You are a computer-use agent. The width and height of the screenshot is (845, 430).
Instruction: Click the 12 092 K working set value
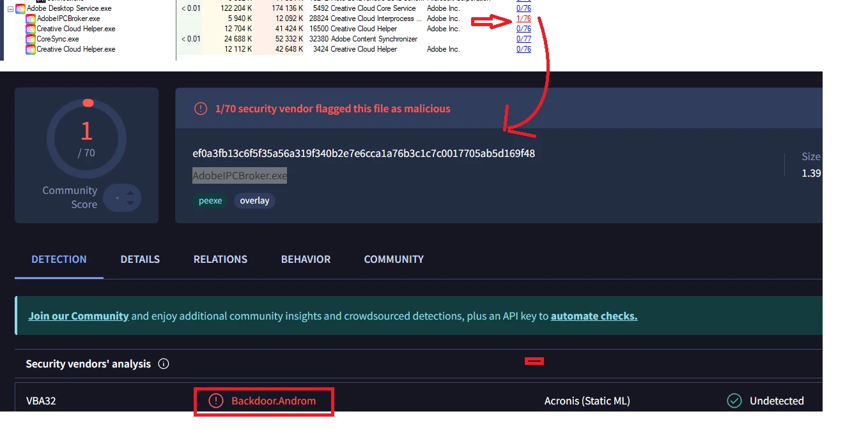pos(290,19)
